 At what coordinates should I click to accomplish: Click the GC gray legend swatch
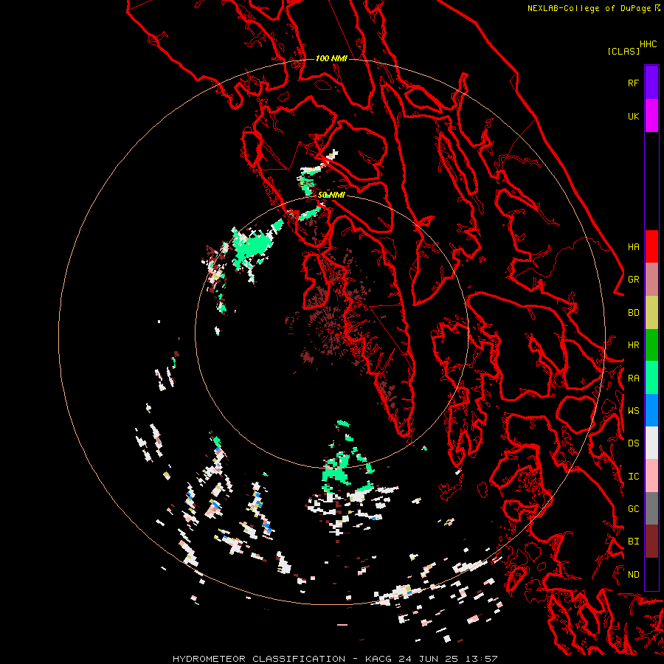651,508
